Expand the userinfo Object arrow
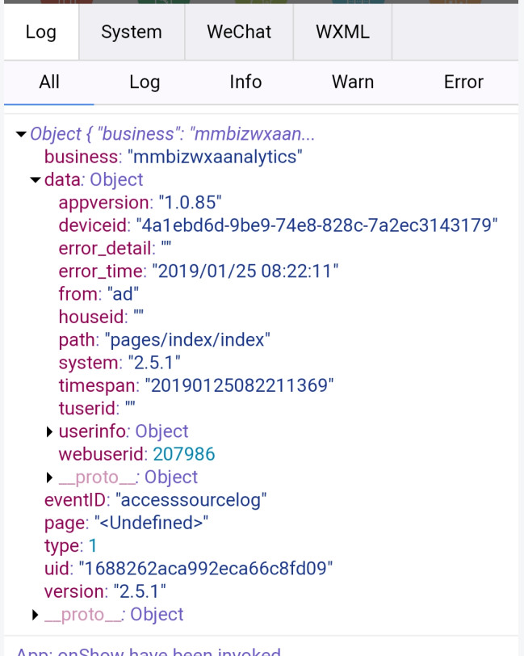Image resolution: width=524 pixels, height=656 pixels. [x=49, y=431]
